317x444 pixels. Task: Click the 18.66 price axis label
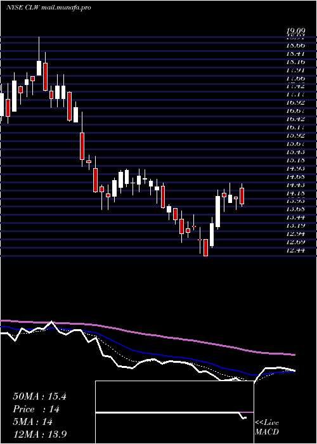296,45
